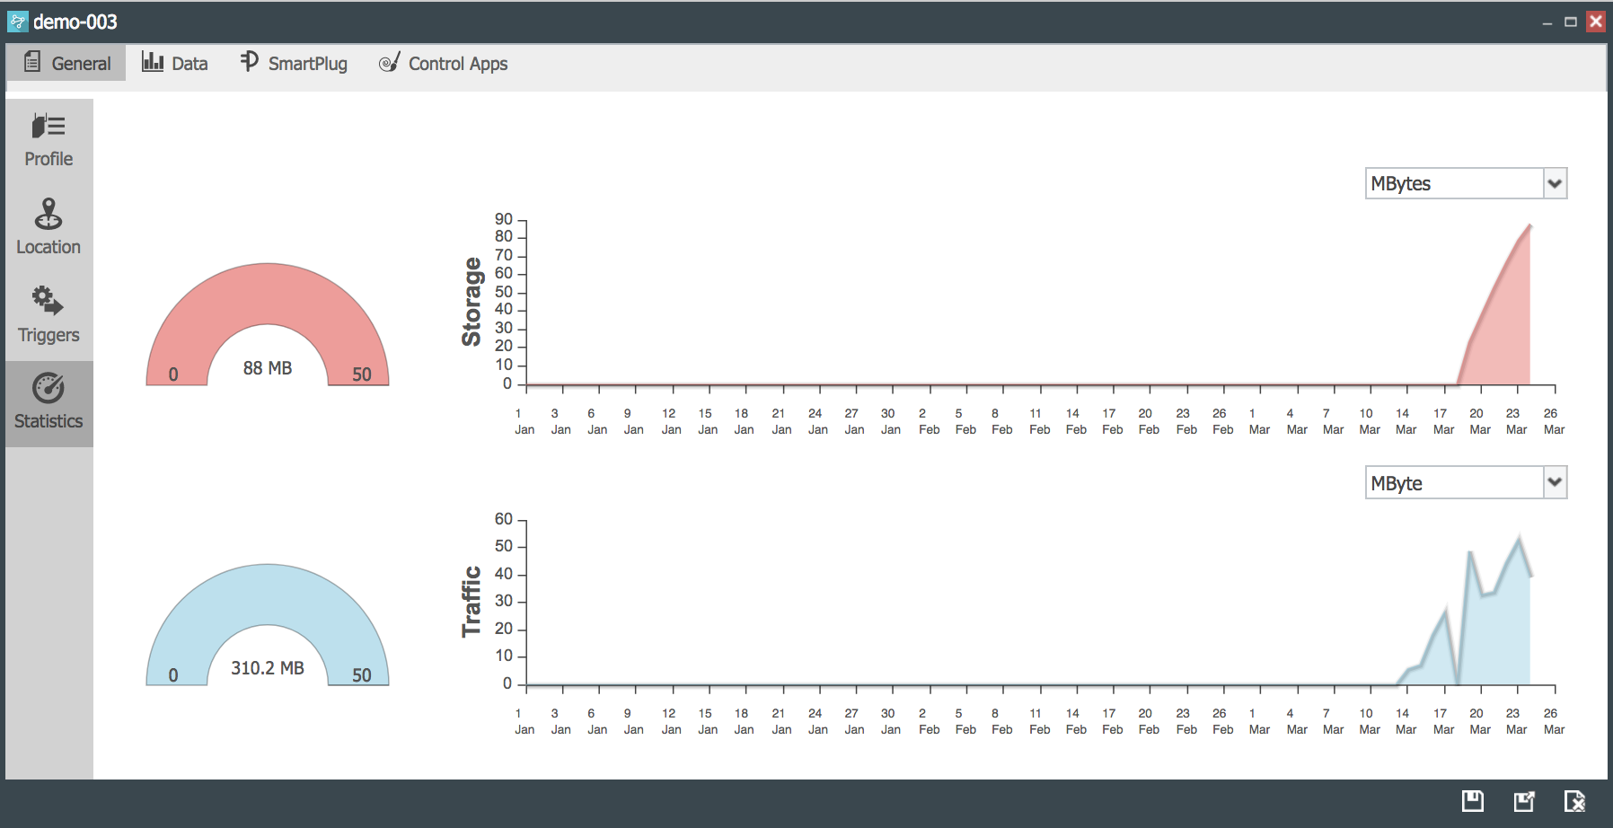Click the Storage axis title
The height and width of the screenshot is (828, 1613).
[472, 302]
